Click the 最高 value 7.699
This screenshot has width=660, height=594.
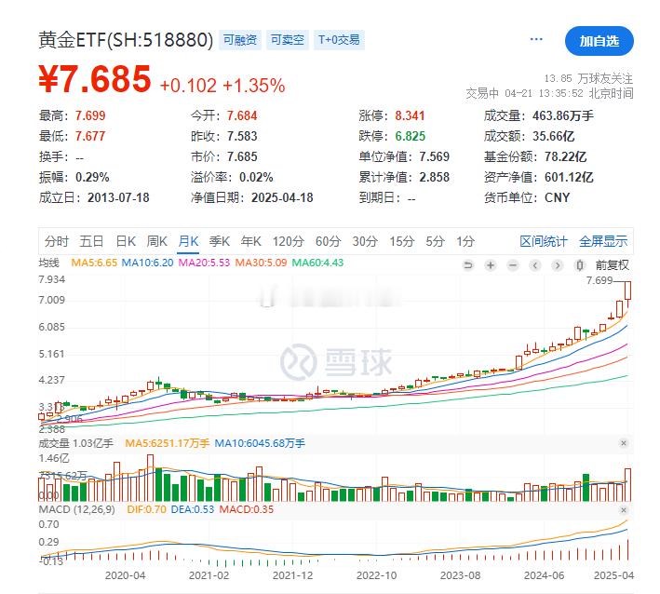90,115
